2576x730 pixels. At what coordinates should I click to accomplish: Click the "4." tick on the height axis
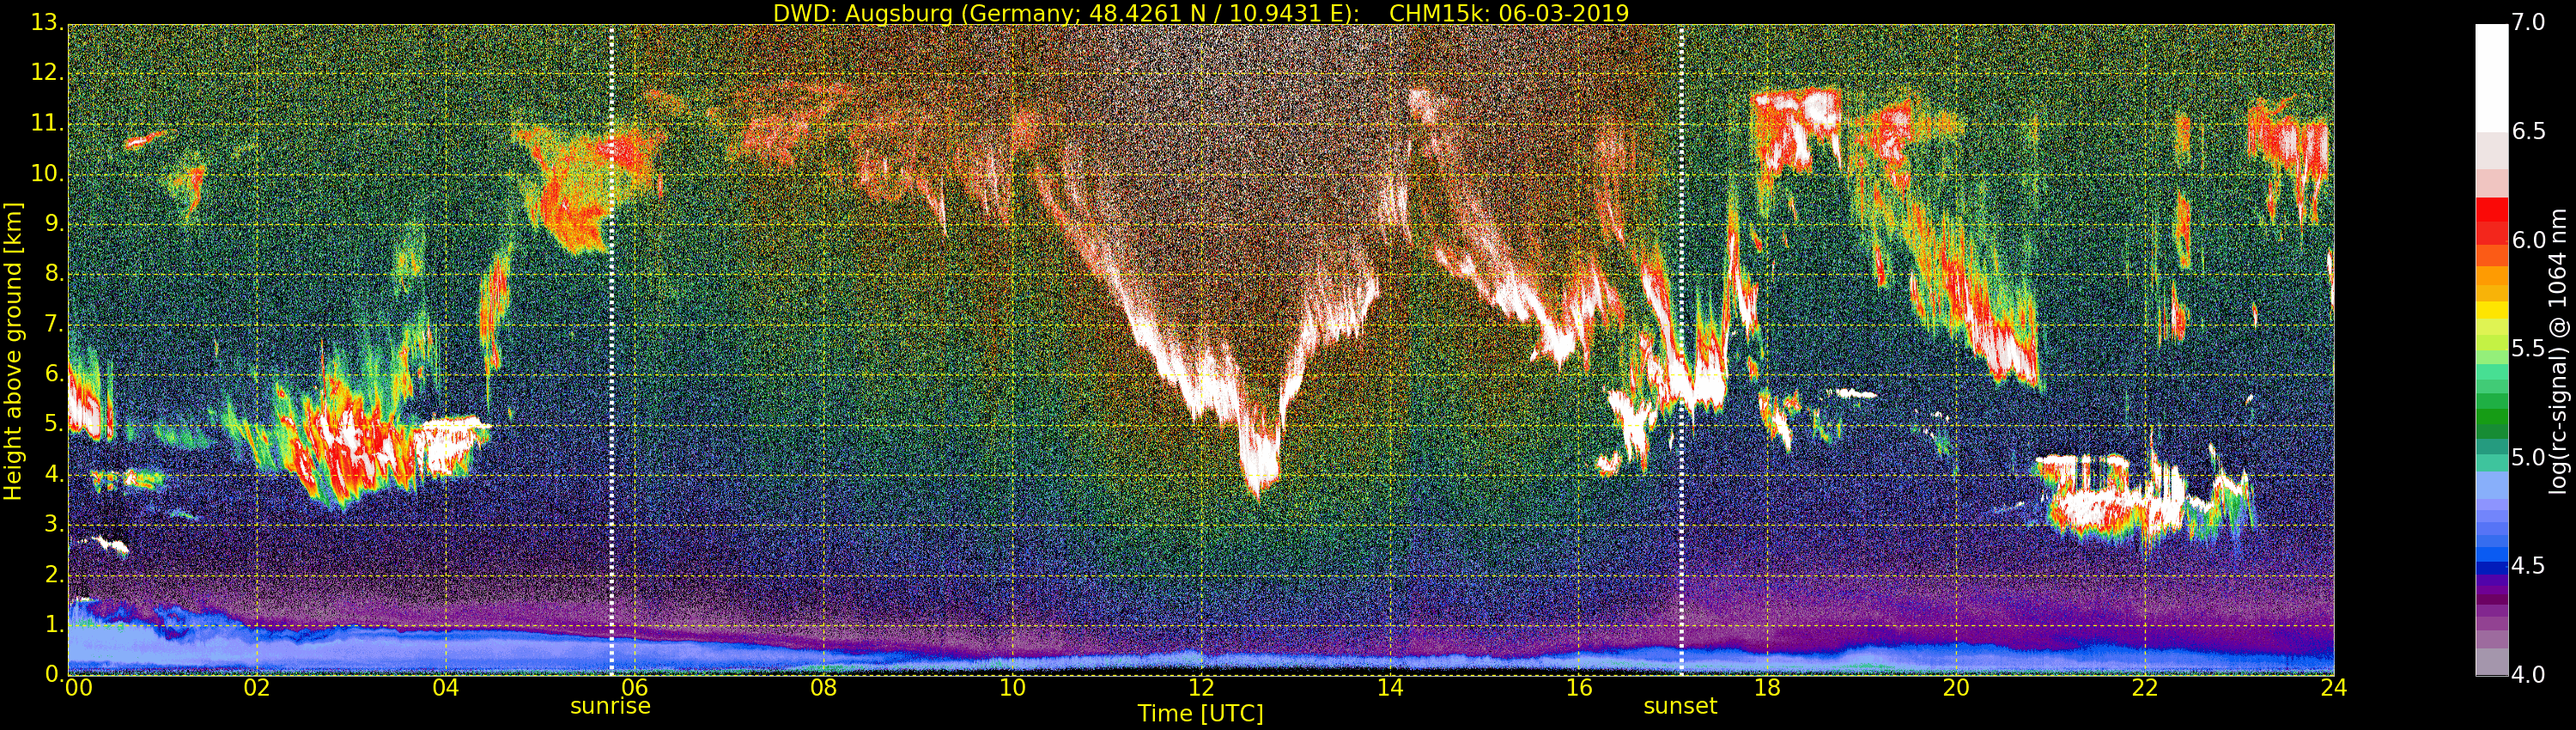pos(54,473)
